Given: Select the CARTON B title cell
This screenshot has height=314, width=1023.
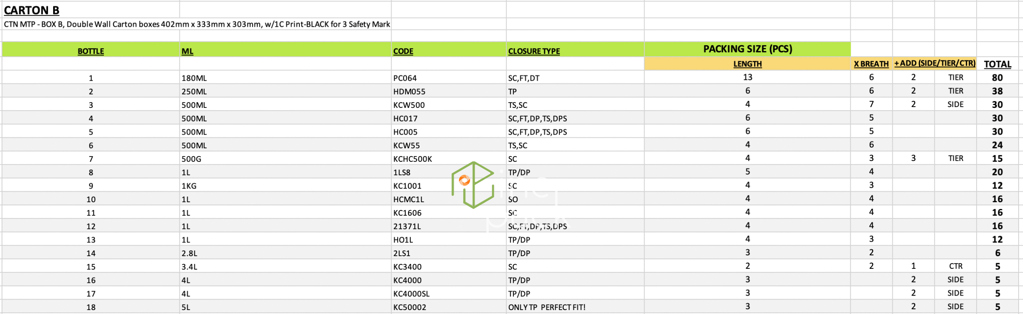Looking at the screenshot, I should tap(32, 10).
